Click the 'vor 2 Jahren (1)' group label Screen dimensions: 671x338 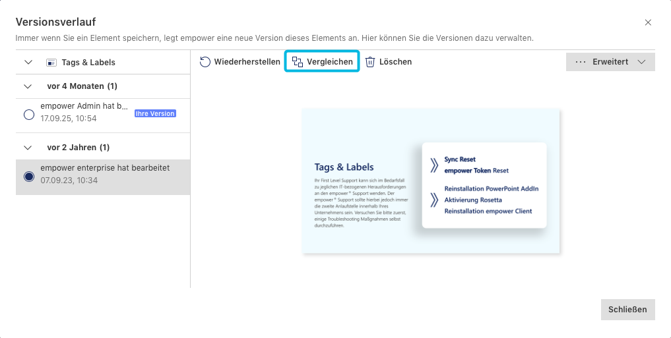[79, 148]
